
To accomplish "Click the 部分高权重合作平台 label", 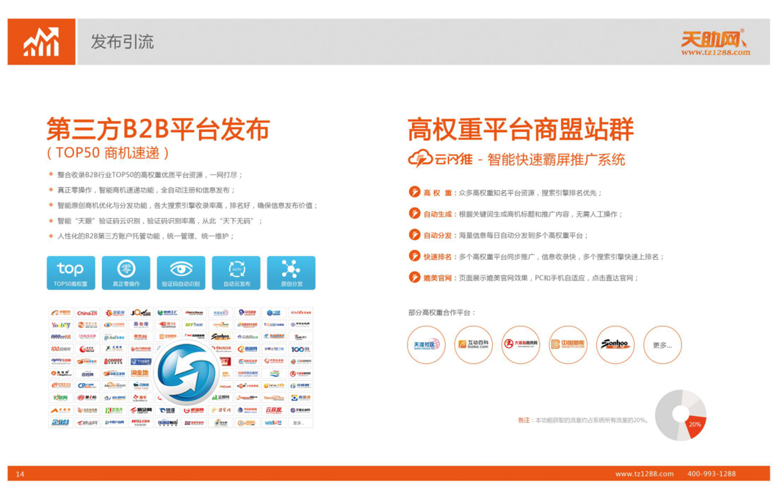I will coord(441,313).
